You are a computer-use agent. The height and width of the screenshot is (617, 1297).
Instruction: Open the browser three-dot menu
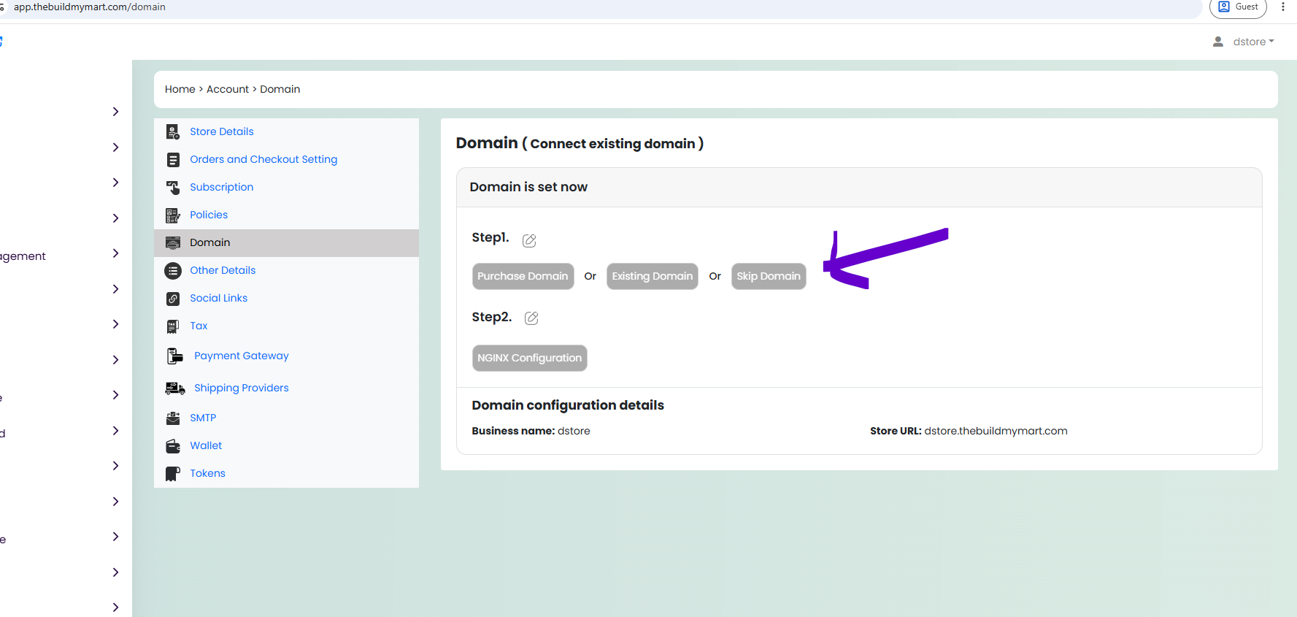(x=1283, y=7)
